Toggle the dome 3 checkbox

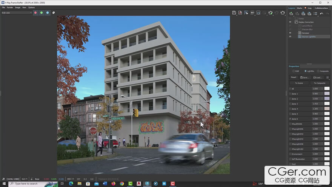(290, 104)
